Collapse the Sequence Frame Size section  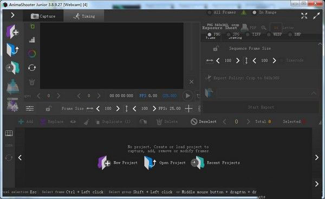(320, 44)
